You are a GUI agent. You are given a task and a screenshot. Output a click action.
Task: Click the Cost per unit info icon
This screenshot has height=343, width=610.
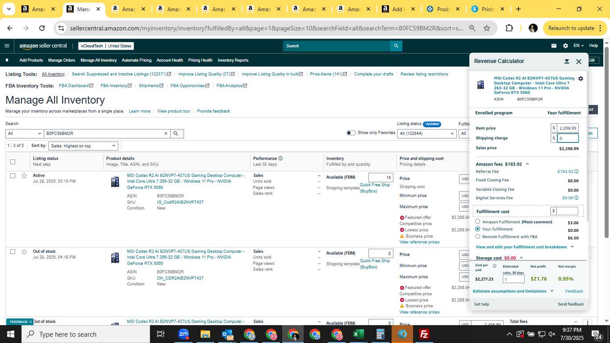point(494,266)
